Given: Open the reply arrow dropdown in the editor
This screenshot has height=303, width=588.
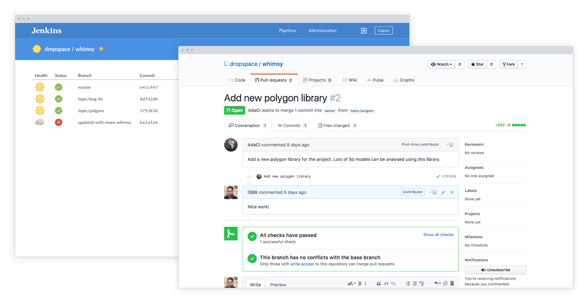Looking at the screenshot, I should coord(436,283).
